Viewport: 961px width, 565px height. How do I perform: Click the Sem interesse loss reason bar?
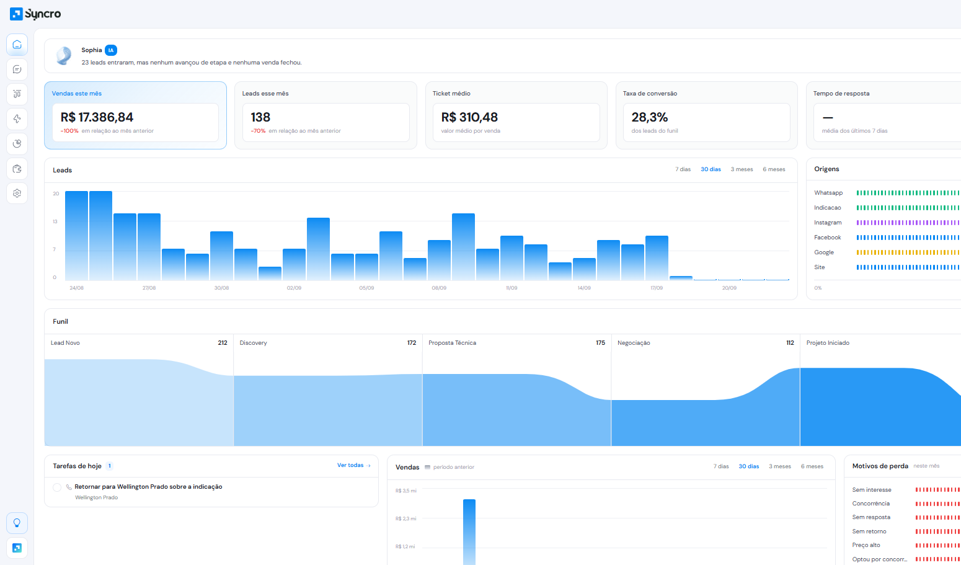click(x=938, y=490)
